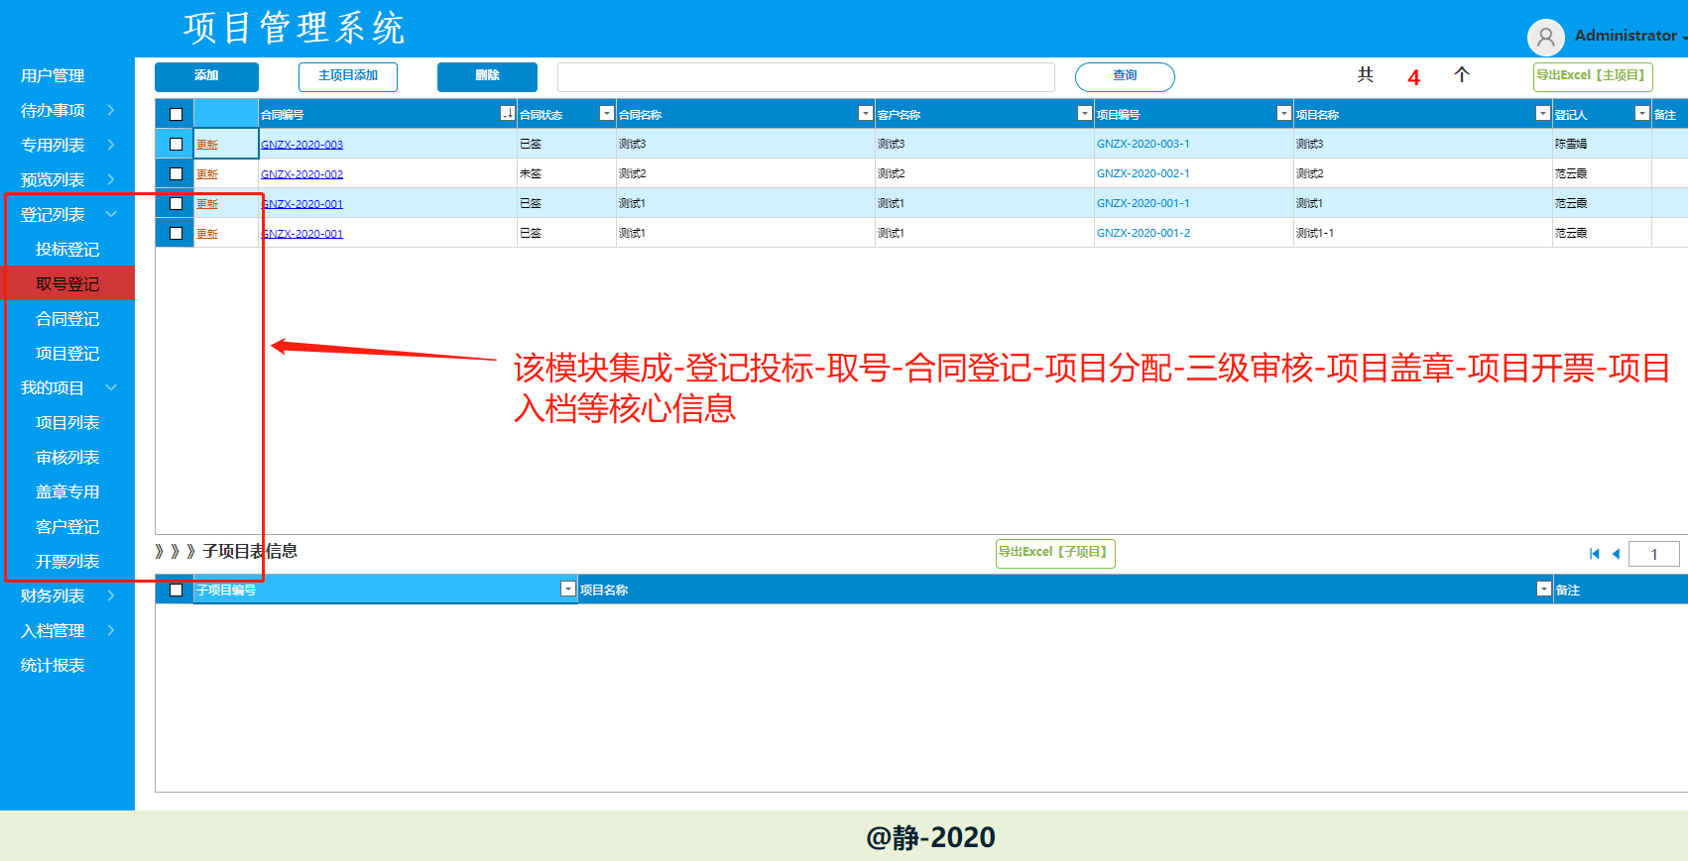1688x861 pixels.
Task: Open 统计报表 in the sidebar
Action: pos(53,665)
